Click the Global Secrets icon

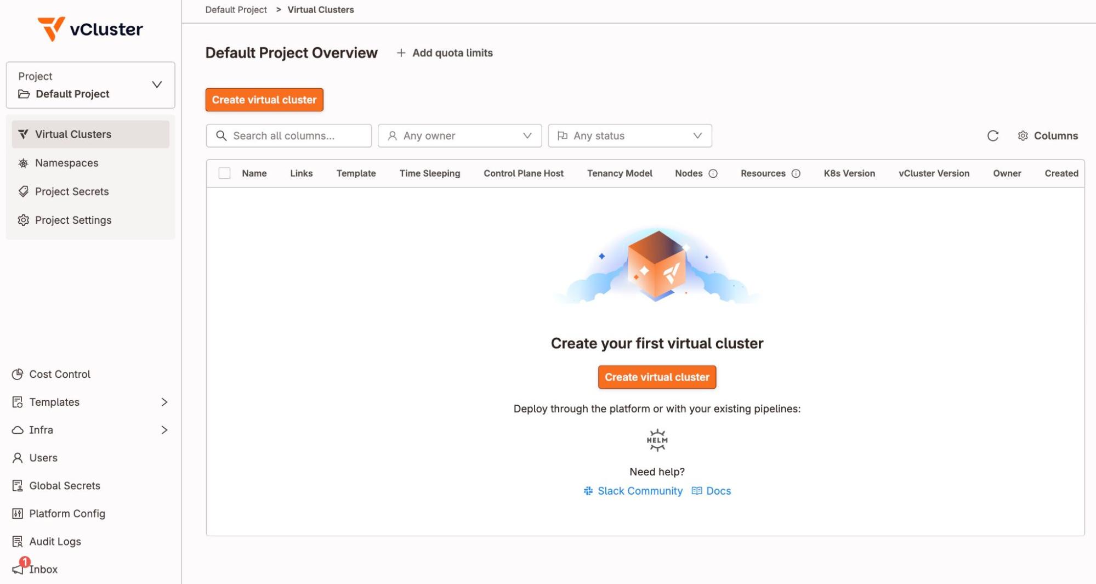[18, 486]
